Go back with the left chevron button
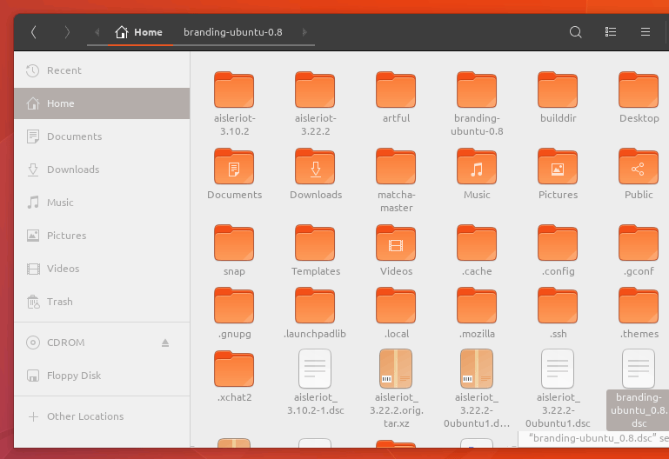Viewport: 669px width, 459px height. pyautogui.click(x=34, y=32)
